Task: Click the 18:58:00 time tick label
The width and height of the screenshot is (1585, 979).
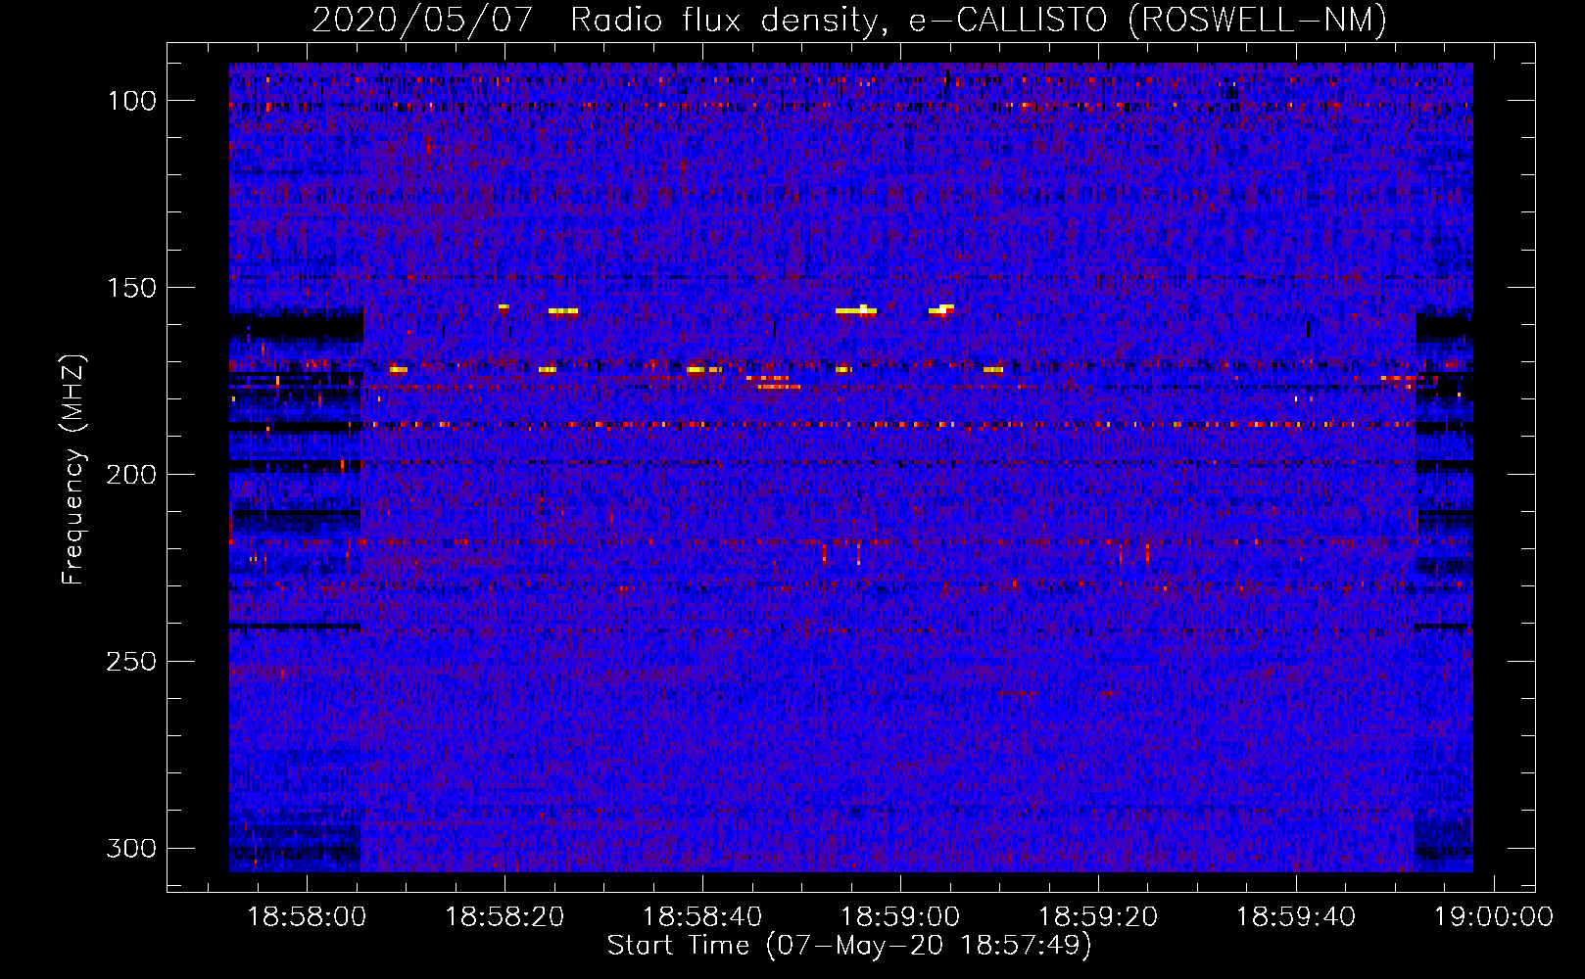Action: click(307, 917)
